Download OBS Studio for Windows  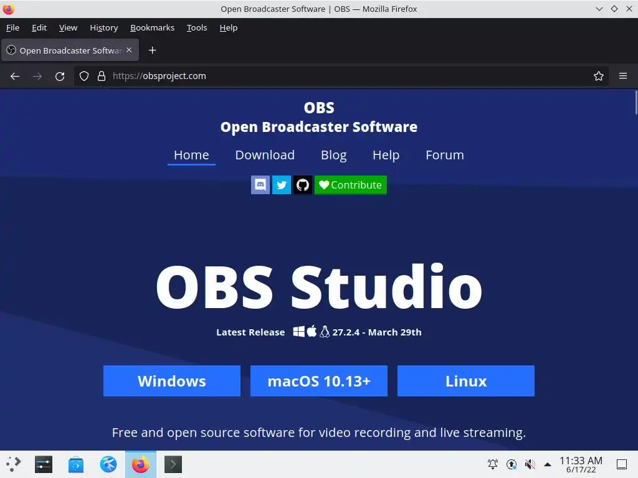coord(172,381)
